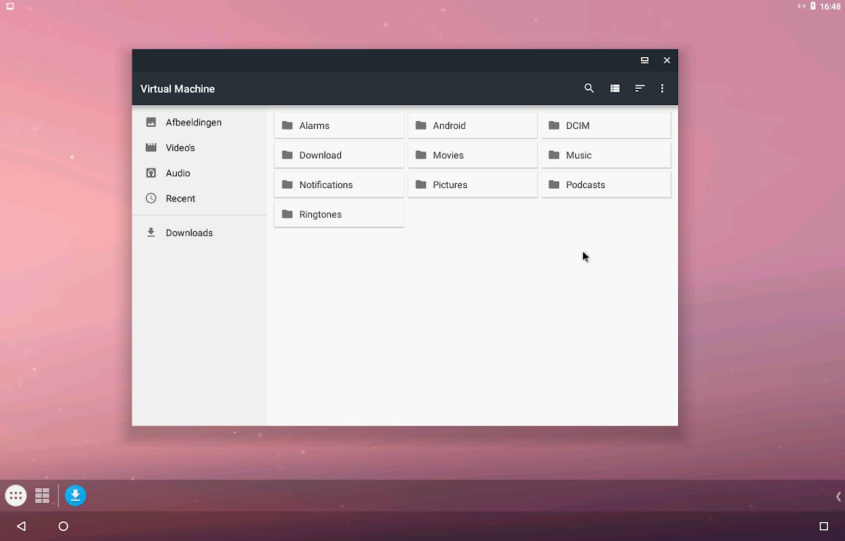Click the blue Downloads app taskbar icon
Image resolution: width=845 pixels, height=541 pixels.
coord(75,496)
